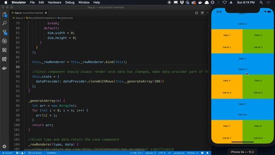Click the master branch in status bar
The image size is (275, 155).
click(8, 153)
